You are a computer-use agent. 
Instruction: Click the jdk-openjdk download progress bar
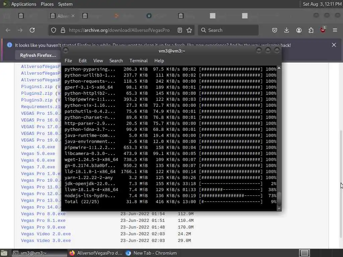[x=230, y=184]
